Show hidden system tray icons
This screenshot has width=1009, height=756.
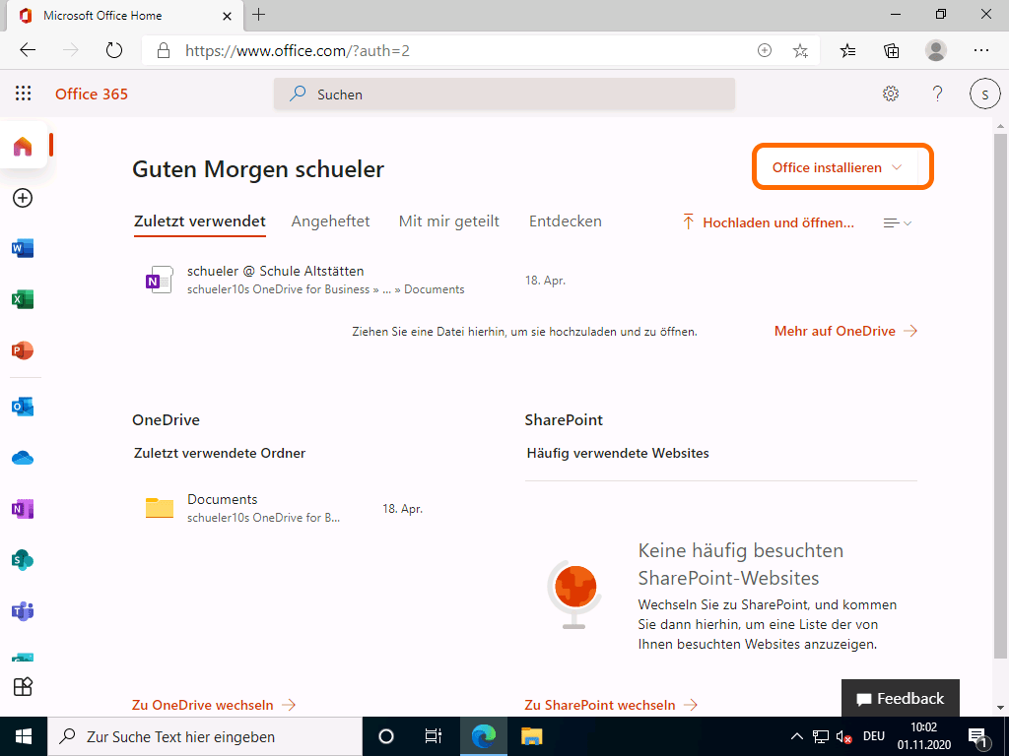[x=797, y=736]
